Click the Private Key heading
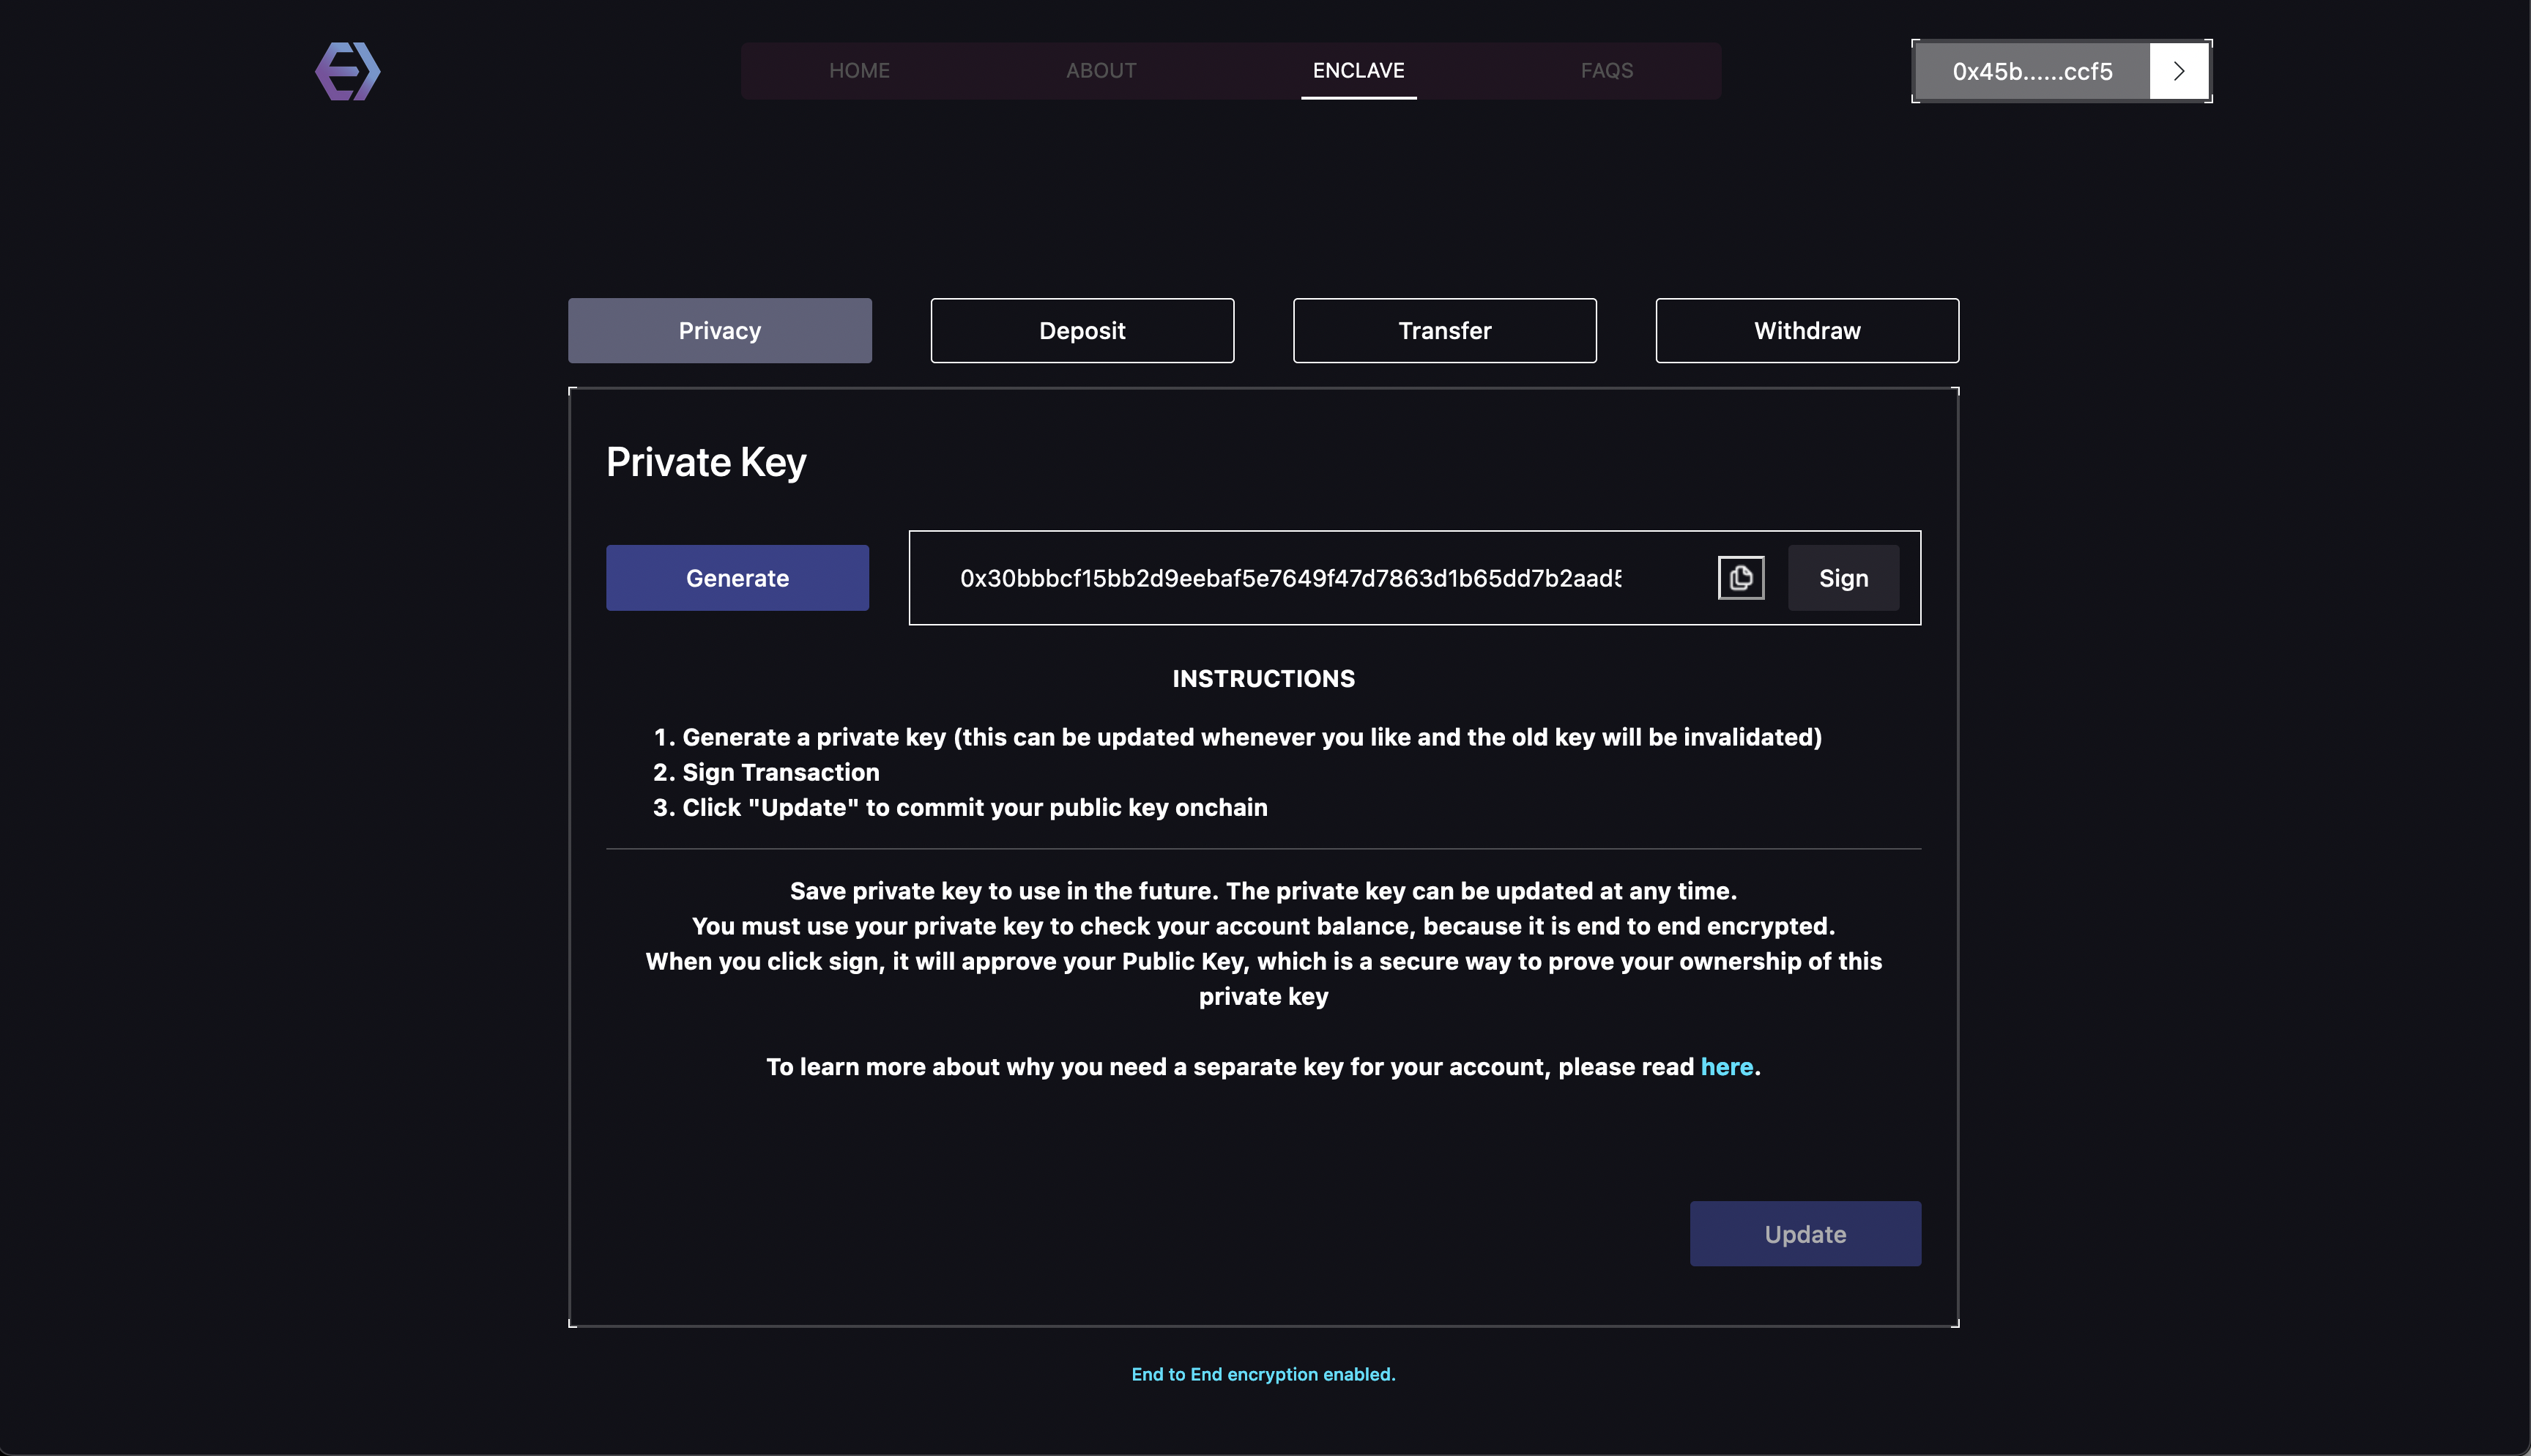2531x1456 pixels. coord(706,463)
